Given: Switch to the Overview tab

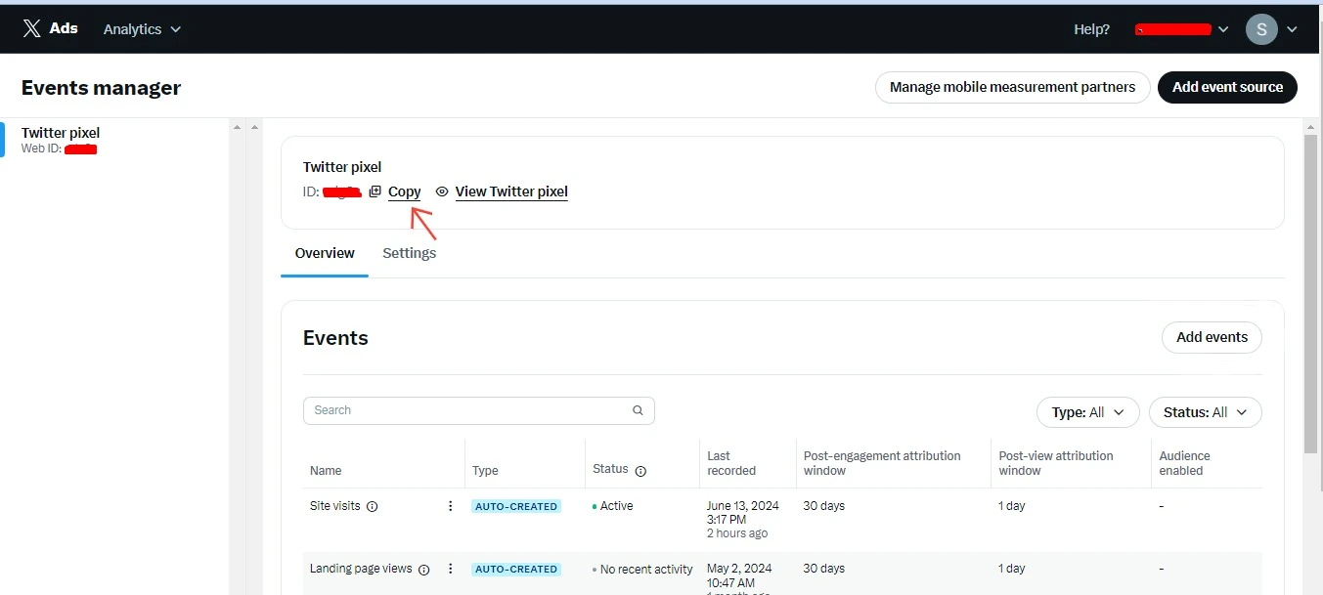Looking at the screenshot, I should (x=325, y=253).
